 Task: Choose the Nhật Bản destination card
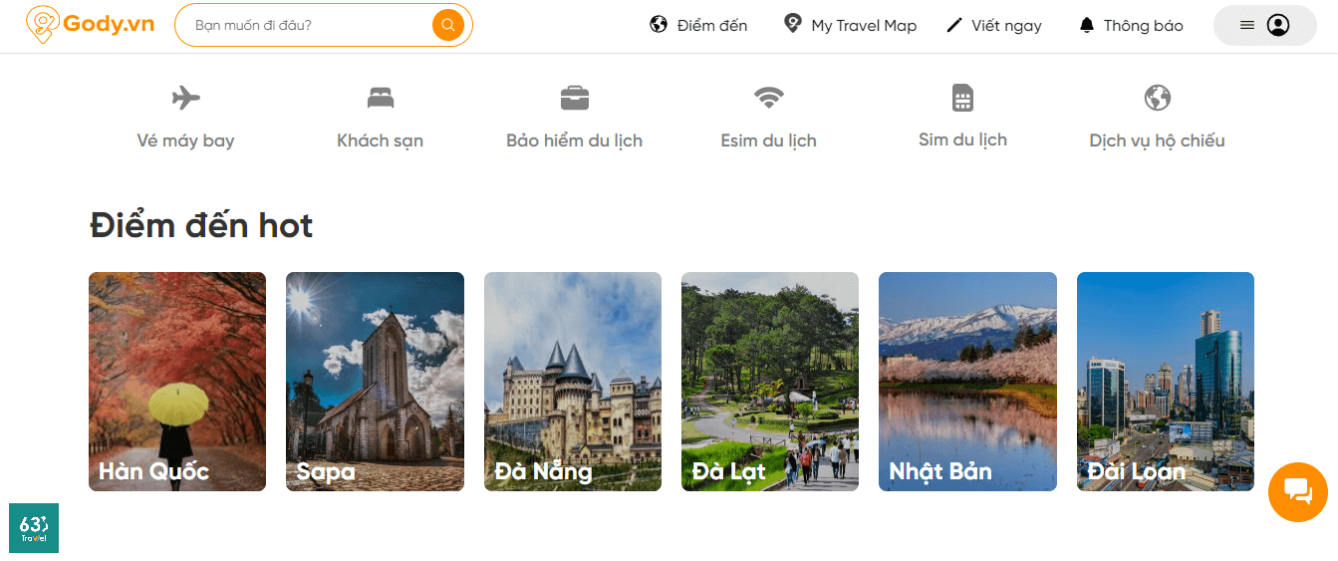(x=966, y=381)
